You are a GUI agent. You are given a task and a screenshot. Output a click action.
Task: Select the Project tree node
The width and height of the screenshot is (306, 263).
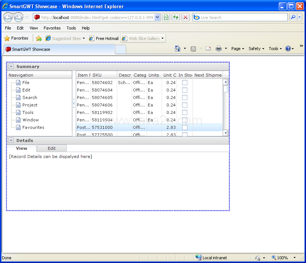click(x=30, y=105)
